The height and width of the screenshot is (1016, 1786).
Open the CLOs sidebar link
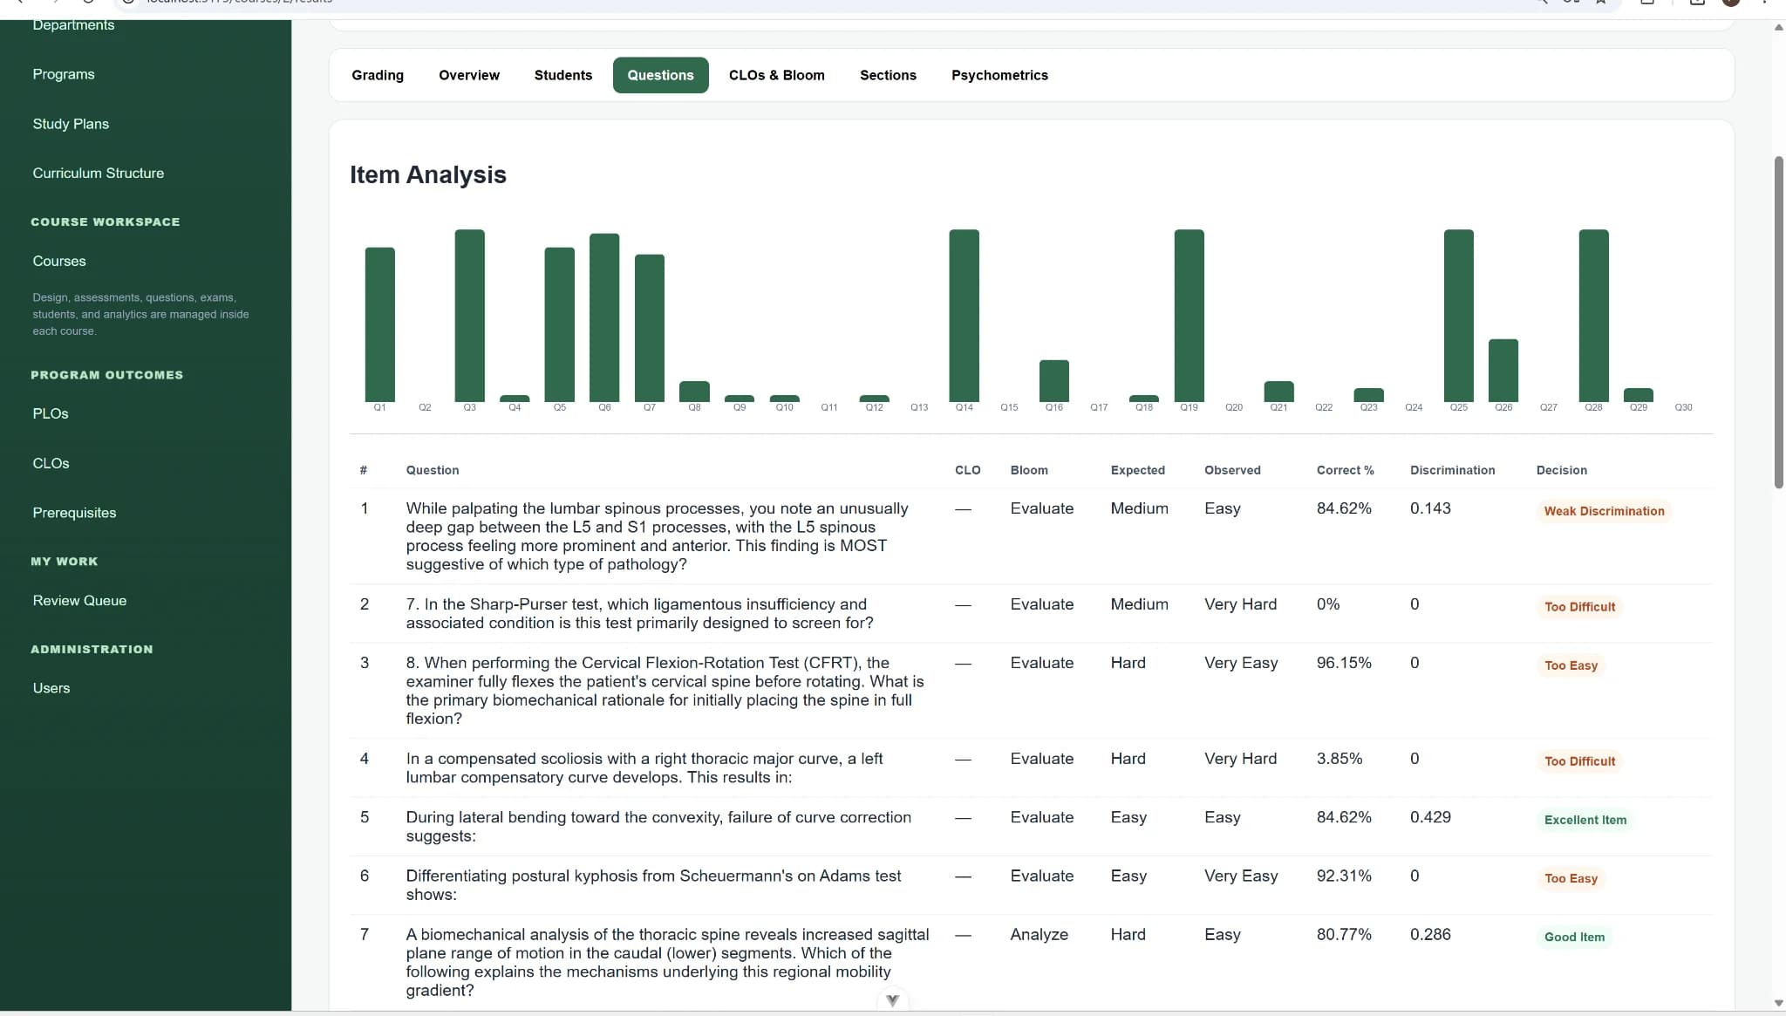pos(51,463)
